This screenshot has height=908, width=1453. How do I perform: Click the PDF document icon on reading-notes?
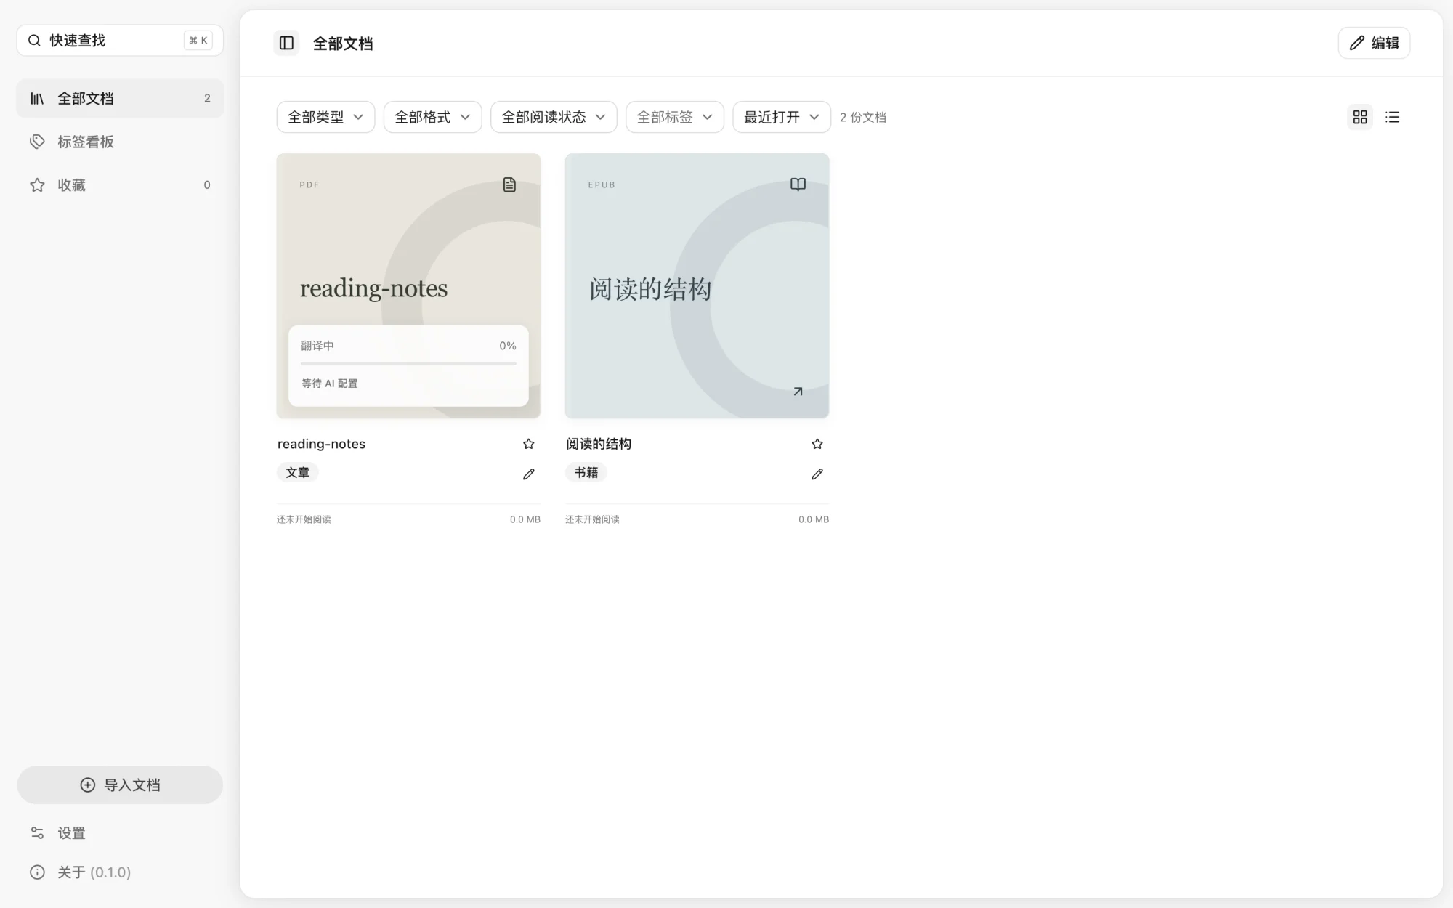(509, 185)
